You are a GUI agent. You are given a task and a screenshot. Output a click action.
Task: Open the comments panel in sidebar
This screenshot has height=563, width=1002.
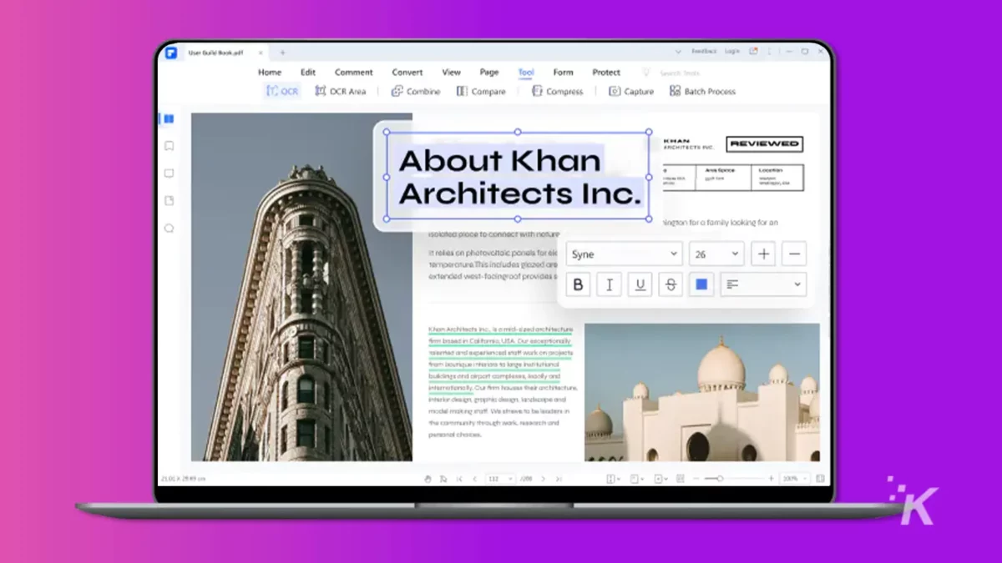[169, 173]
